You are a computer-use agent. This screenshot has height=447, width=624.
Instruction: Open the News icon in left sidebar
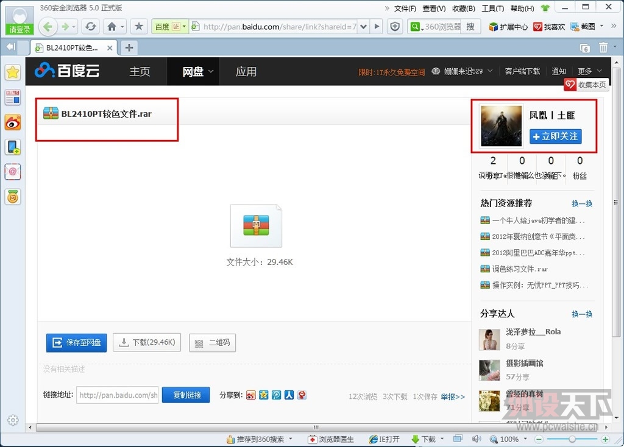click(x=13, y=97)
